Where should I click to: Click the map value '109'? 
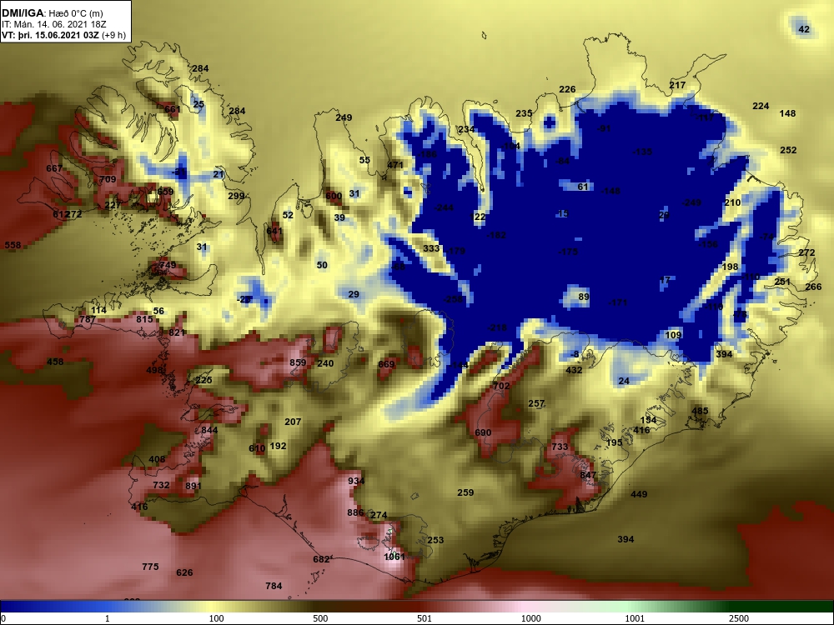[x=673, y=335]
